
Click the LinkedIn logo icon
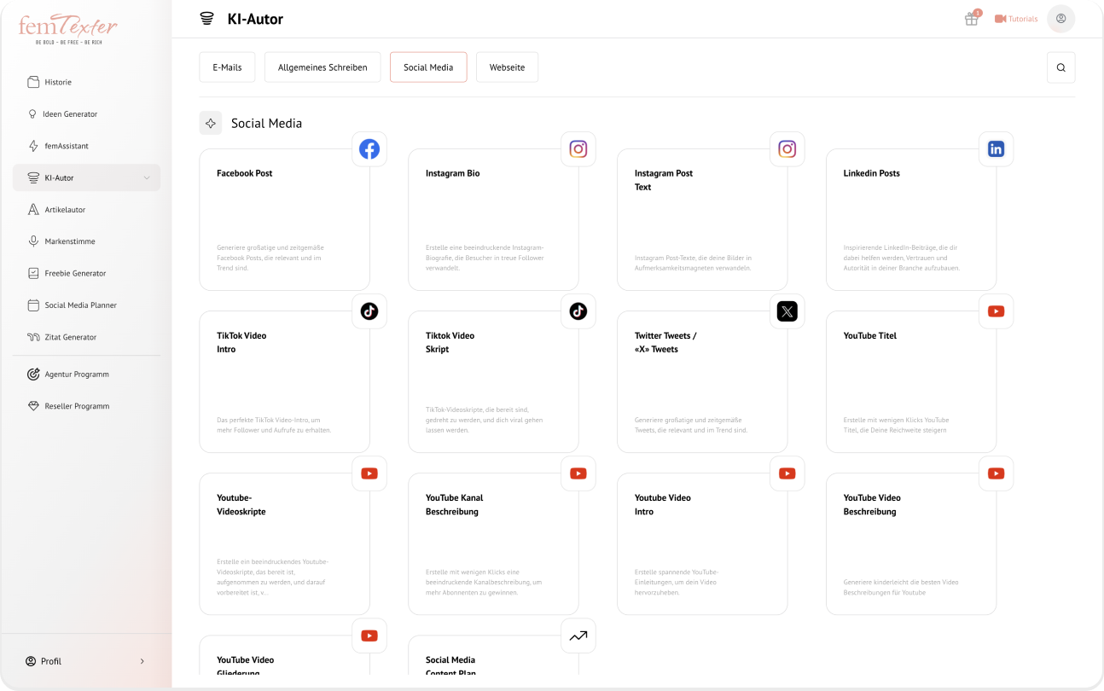pos(996,149)
